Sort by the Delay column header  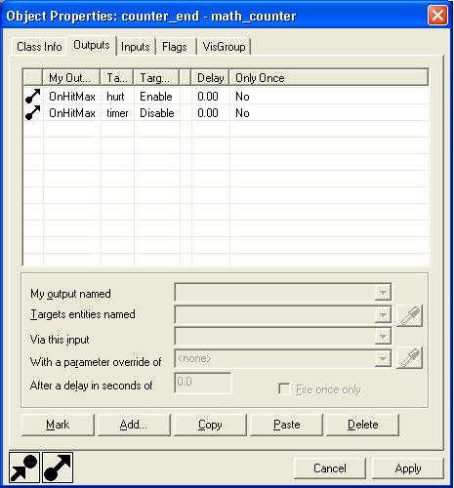coord(210,78)
